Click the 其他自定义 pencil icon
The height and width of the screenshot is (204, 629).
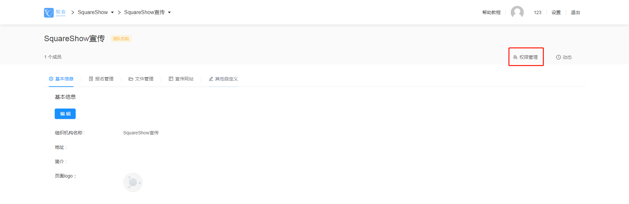click(x=211, y=79)
